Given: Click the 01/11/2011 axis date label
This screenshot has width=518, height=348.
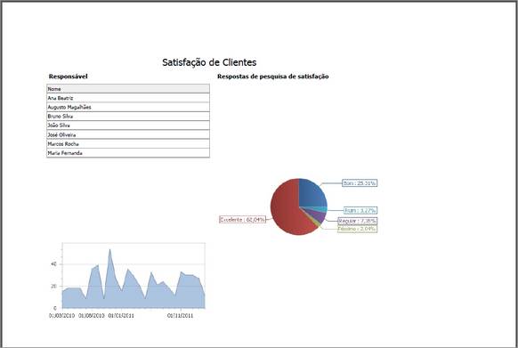Looking at the screenshot, I should click(x=180, y=316).
